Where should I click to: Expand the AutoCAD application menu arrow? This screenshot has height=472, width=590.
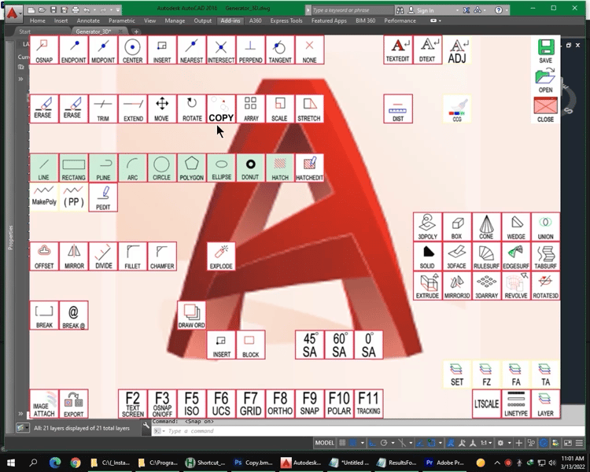click(x=20, y=13)
